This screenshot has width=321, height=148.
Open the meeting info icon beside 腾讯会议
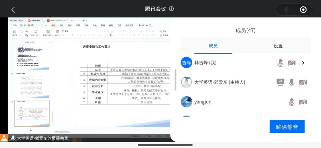[171, 9]
